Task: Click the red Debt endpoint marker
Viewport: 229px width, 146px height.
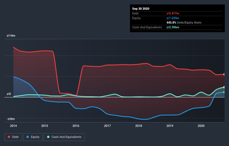Action: coord(224,74)
